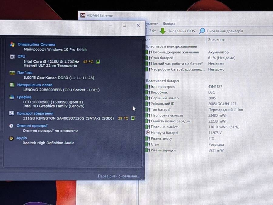This screenshot has height=205, width=273.
Task: Click the BIOS update green arrow icon
Action: [x=163, y=31]
